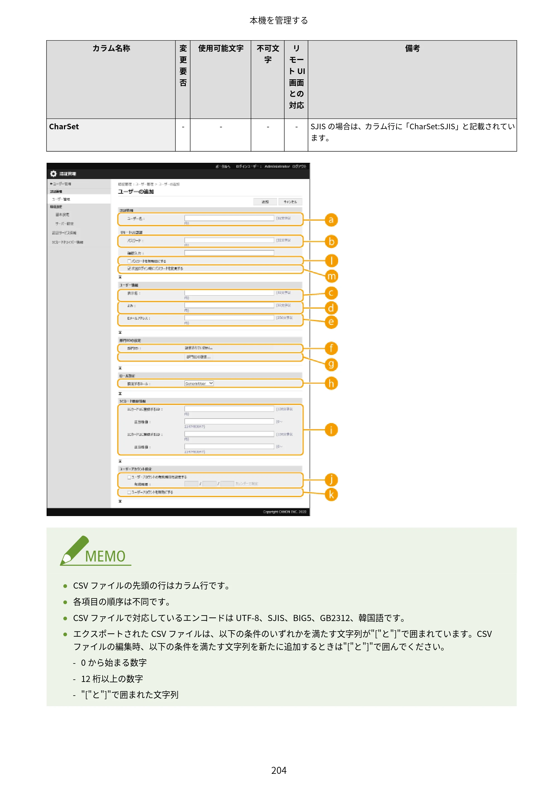Image resolution: width=558 pixels, height=790 pixels.
Task: Click the 追加 button
Action: pyautogui.click(x=265, y=202)
